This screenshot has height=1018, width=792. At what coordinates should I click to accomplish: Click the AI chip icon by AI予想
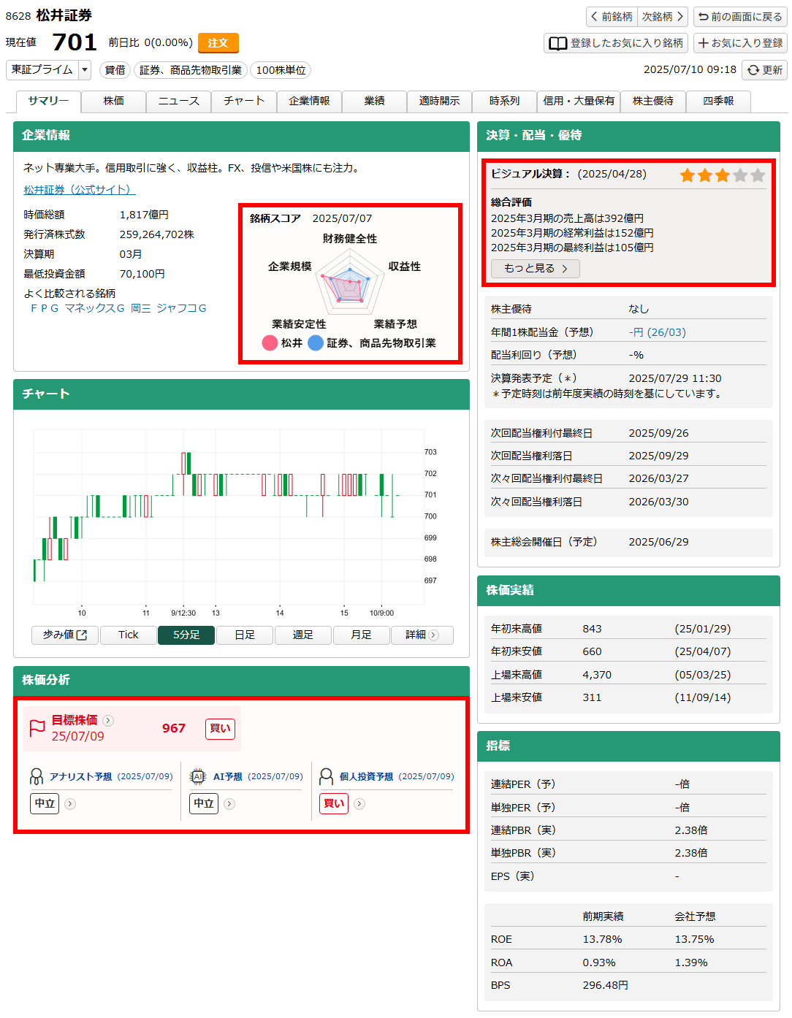click(198, 776)
